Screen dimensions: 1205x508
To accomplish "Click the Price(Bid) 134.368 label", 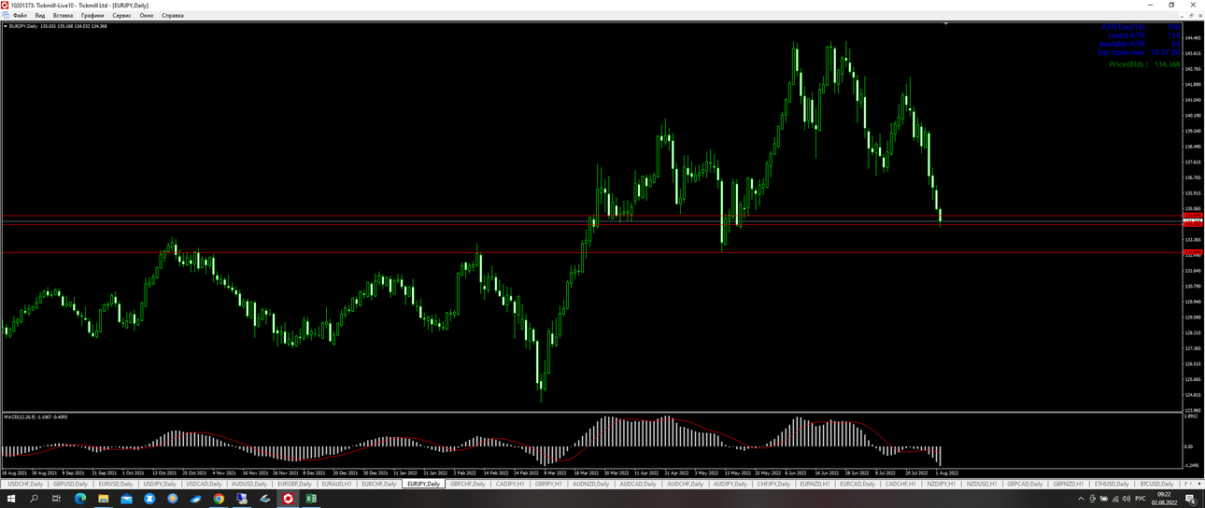I will (x=1144, y=64).
